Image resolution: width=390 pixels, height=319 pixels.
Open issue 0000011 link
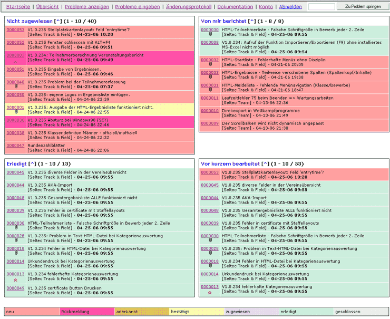click(x=210, y=98)
